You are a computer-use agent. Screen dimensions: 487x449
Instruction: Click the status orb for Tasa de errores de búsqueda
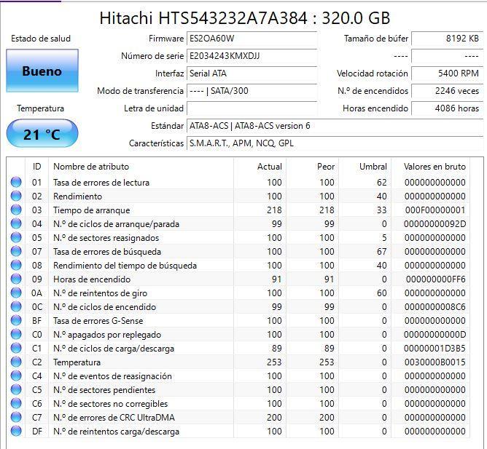(16, 252)
